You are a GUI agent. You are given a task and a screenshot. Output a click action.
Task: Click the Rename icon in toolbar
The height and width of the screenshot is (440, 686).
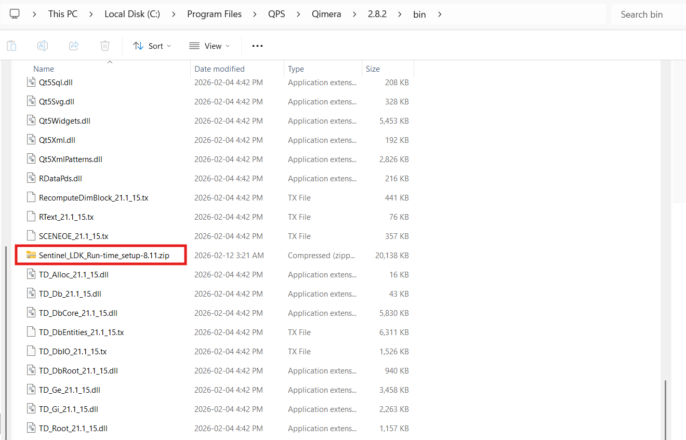43,46
